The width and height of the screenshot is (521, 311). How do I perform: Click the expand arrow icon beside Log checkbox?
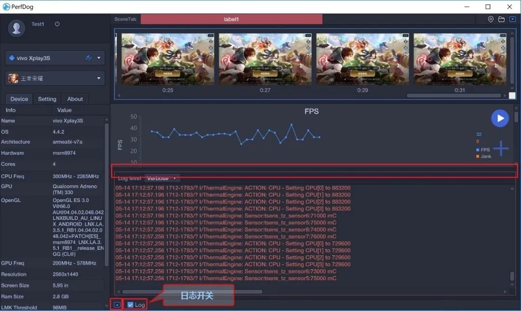coord(117,304)
